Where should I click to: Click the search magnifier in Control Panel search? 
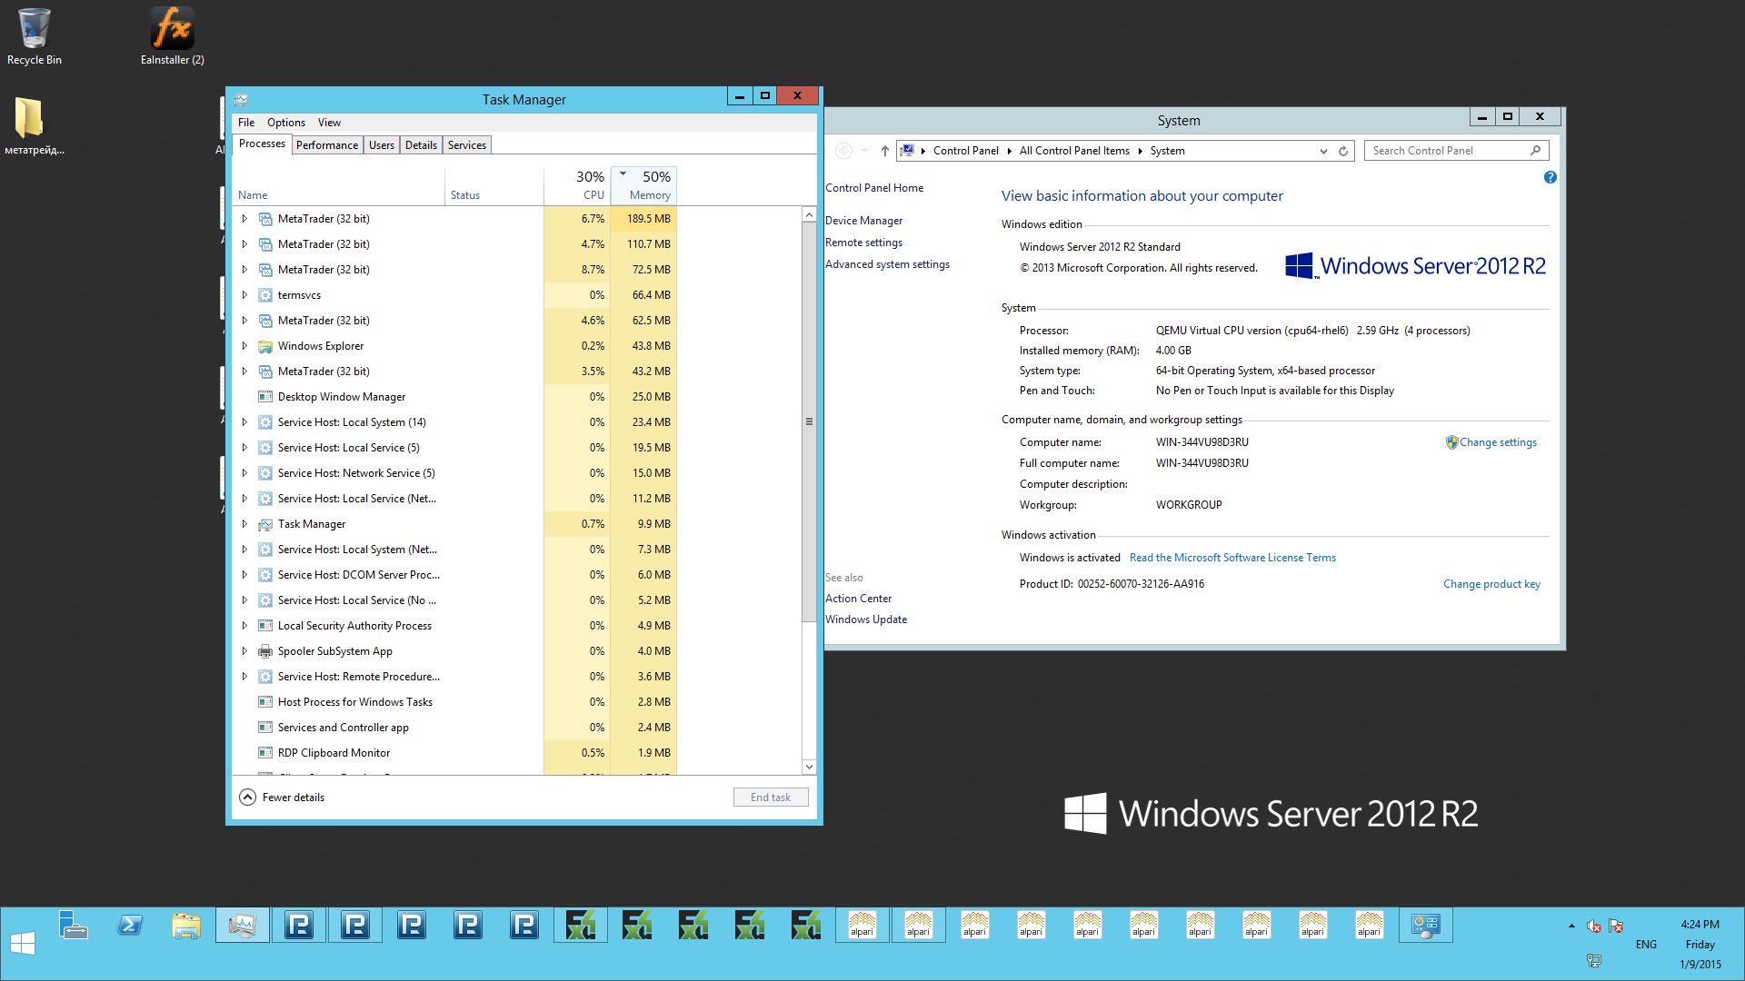tap(1536, 151)
